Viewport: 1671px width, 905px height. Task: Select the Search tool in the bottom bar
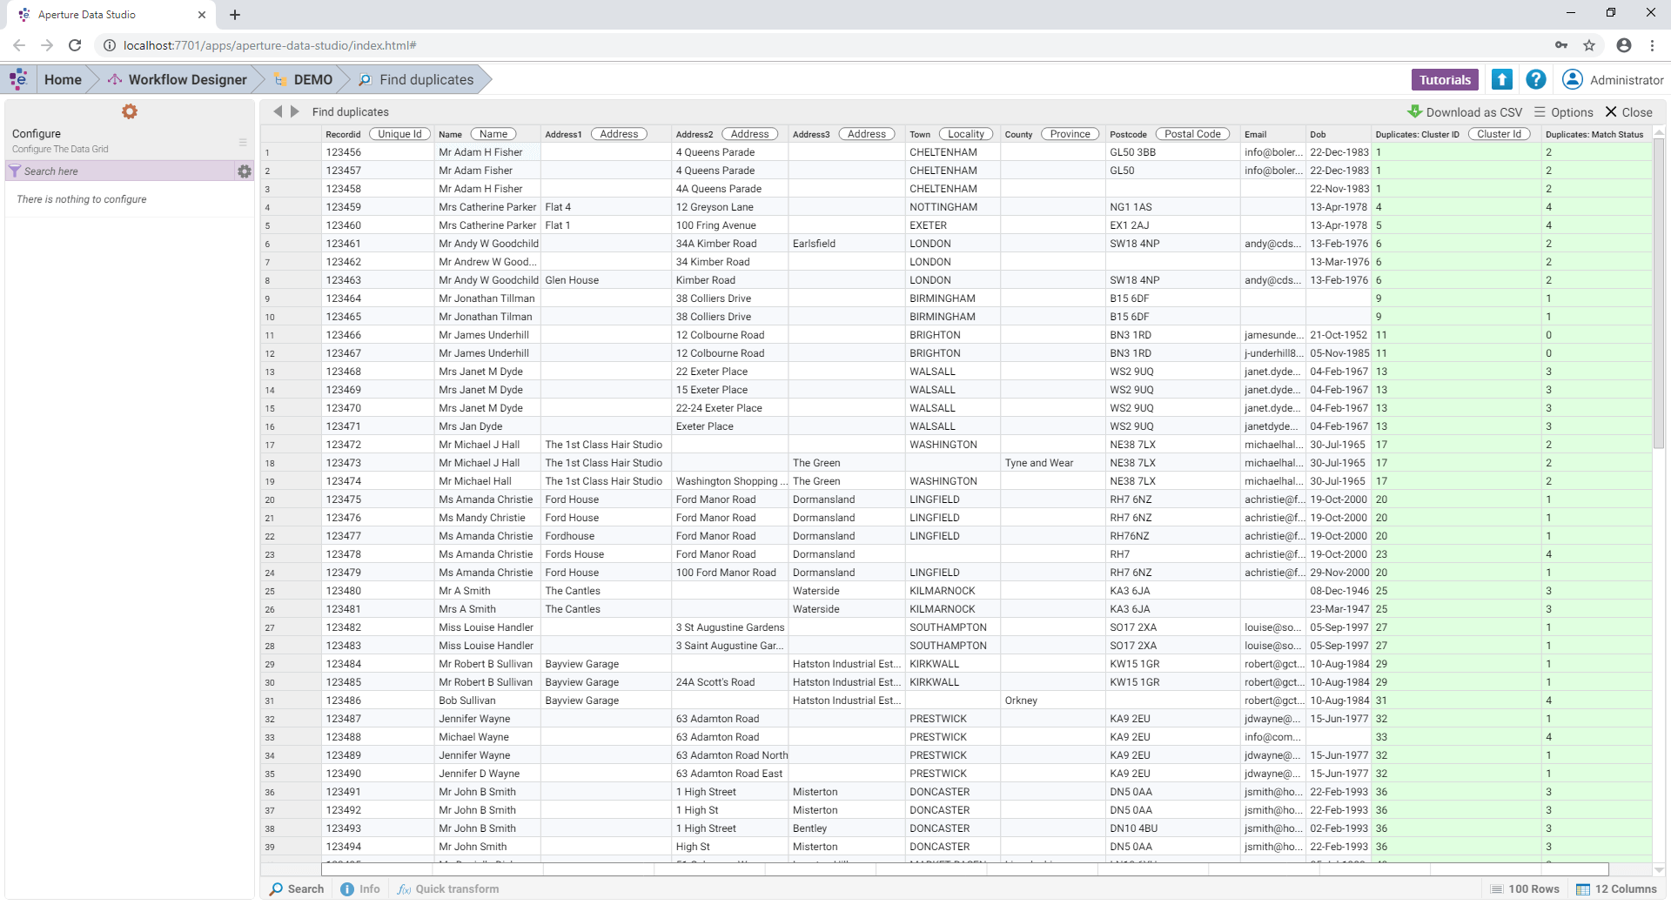point(295,888)
